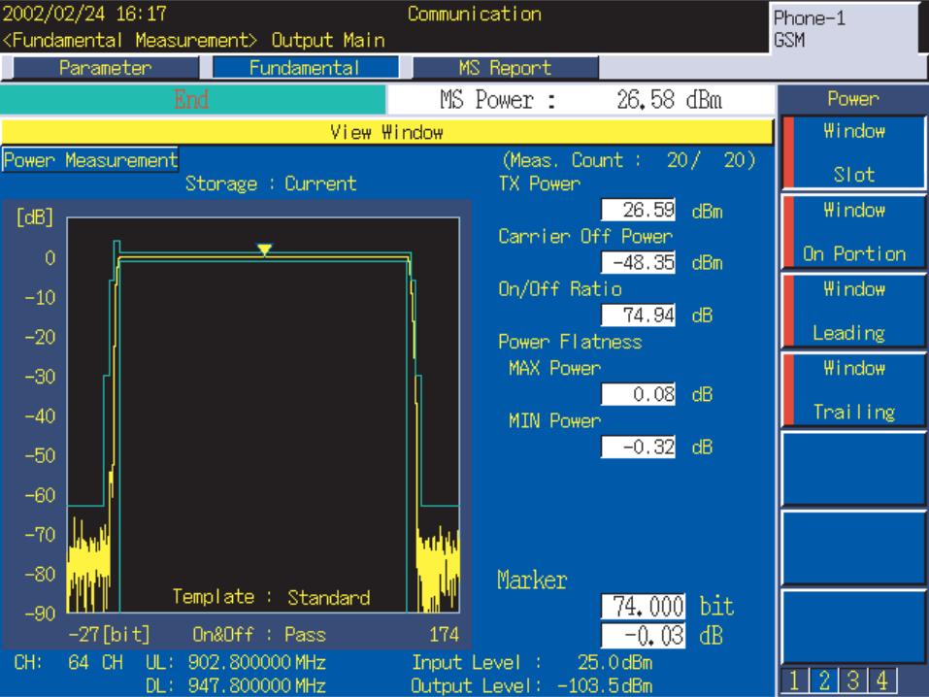
Task: Click the On&Off : Pass result
Action: pyautogui.click(x=259, y=635)
